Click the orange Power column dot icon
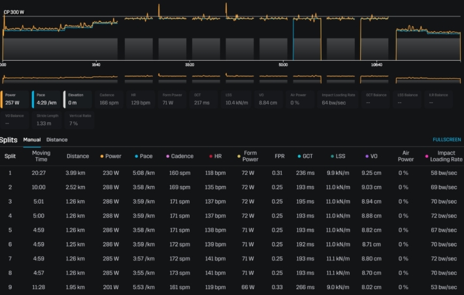Image resolution: width=464 pixels, height=295 pixels. pos(102,157)
